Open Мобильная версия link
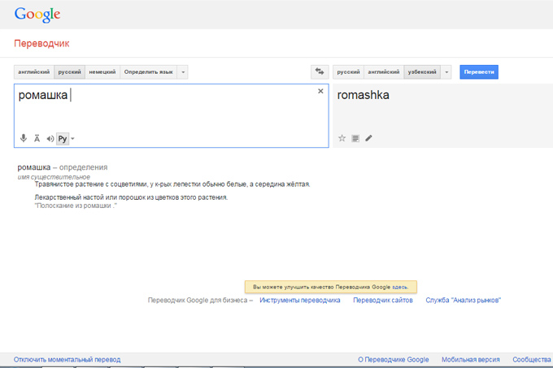Image resolution: width=553 pixels, height=368 pixels. point(471,360)
